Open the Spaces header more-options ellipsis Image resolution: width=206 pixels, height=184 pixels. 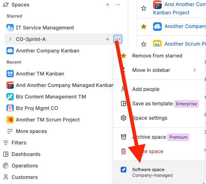(x=118, y=5)
